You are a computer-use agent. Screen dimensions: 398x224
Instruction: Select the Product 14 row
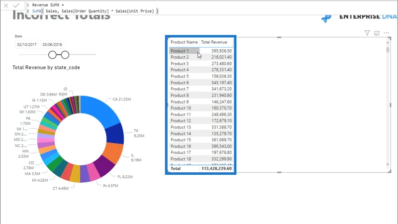point(201,133)
